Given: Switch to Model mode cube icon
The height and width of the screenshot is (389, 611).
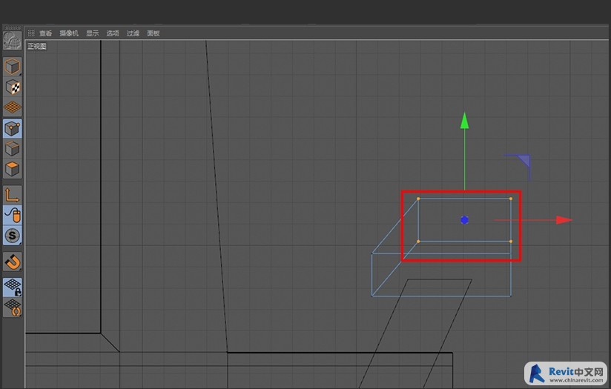Looking at the screenshot, I should [x=12, y=67].
